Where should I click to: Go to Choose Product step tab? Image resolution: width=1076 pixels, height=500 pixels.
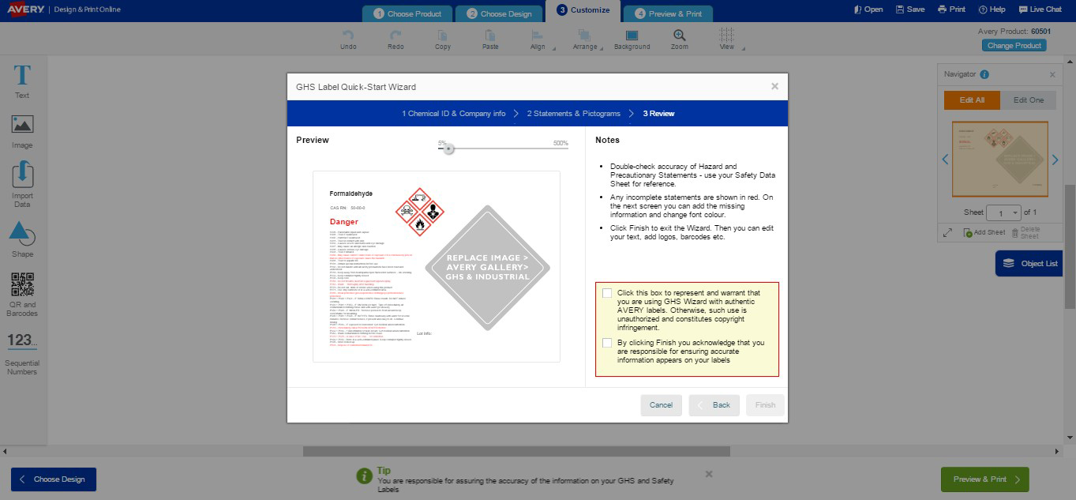[407, 13]
